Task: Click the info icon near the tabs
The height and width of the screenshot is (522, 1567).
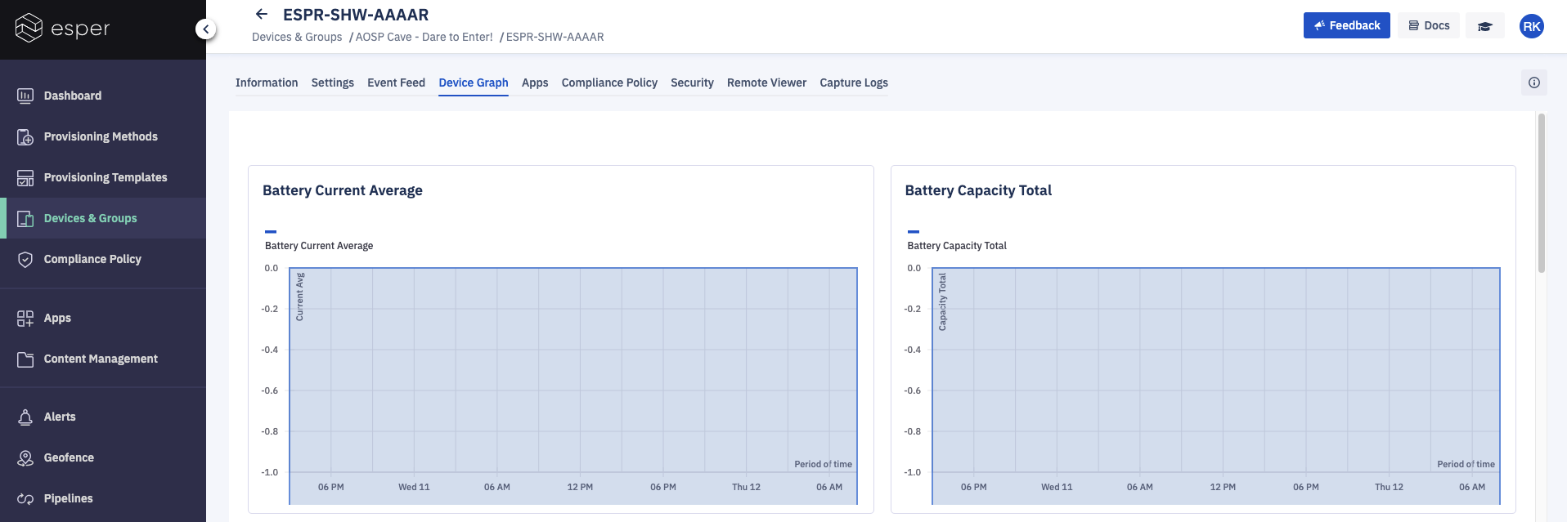Action: pyautogui.click(x=1533, y=83)
